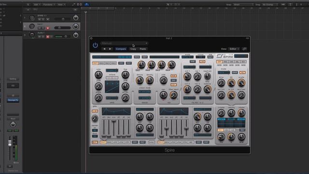Click the Spire init button
This screenshot has width=309, height=174.
coord(145,57)
